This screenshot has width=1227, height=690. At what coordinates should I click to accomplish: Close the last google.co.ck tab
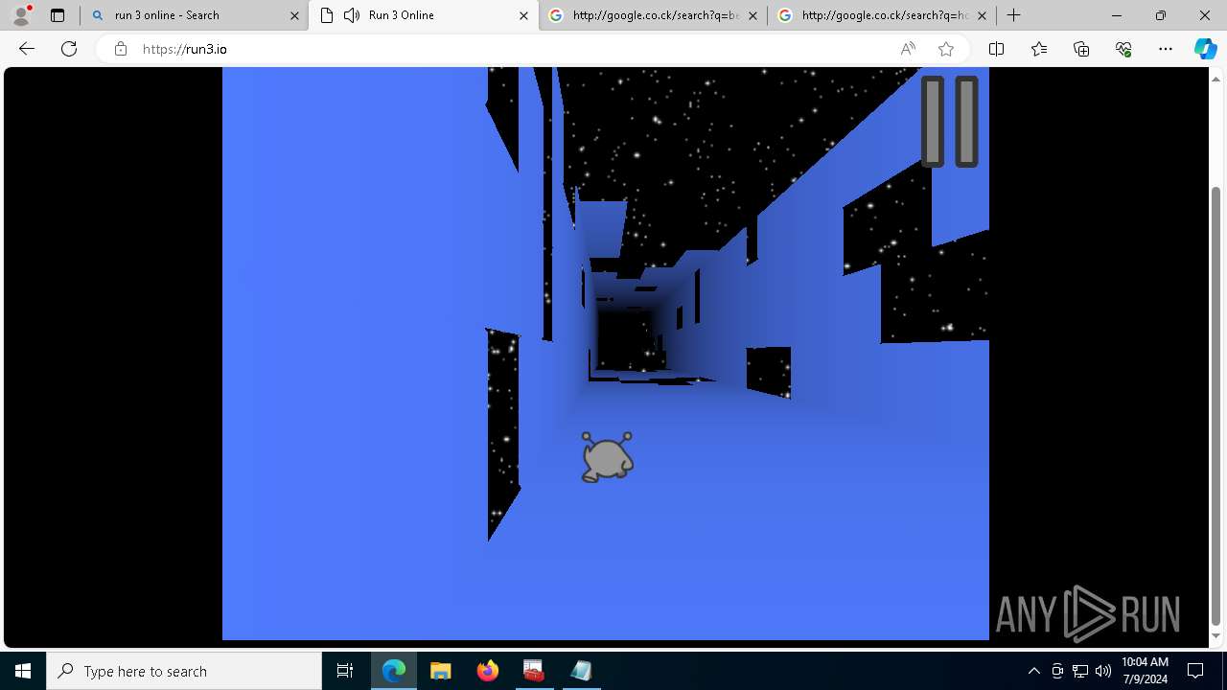click(982, 15)
